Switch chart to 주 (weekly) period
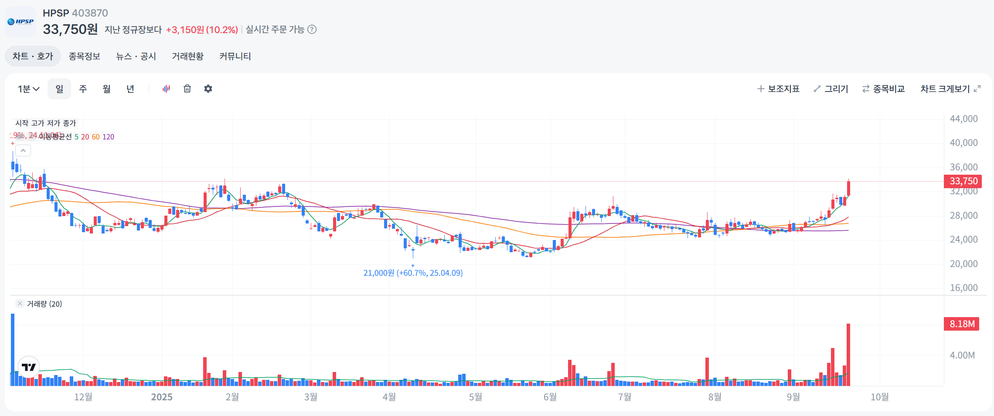 pyautogui.click(x=83, y=89)
